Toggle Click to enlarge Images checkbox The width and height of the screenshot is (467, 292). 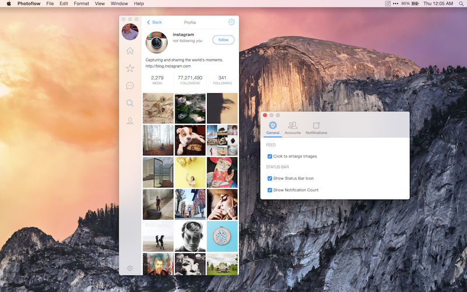pos(270,157)
